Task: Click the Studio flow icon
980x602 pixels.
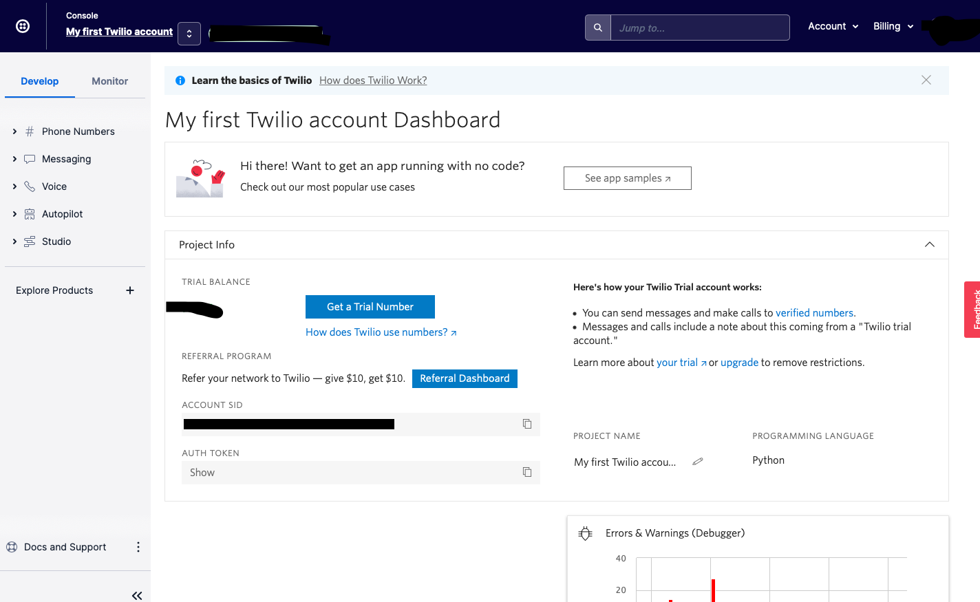Action: (x=30, y=241)
